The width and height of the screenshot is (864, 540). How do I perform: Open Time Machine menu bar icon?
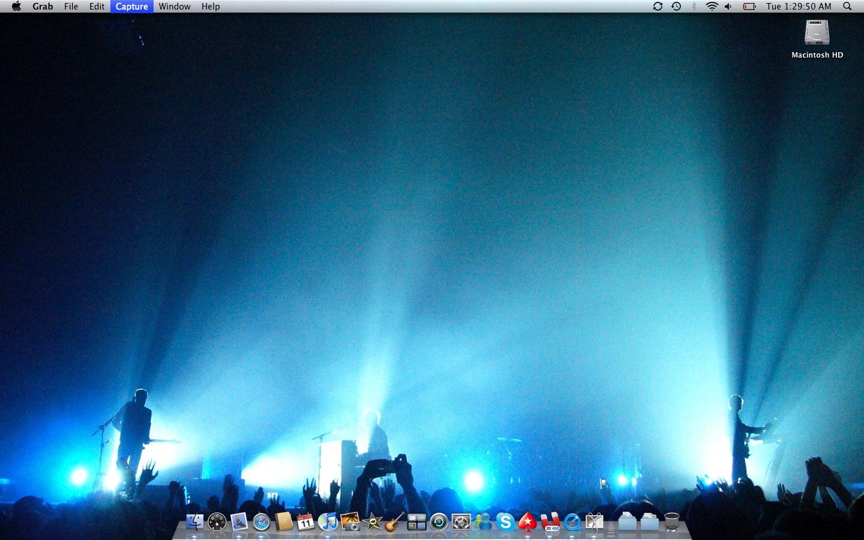pos(676,7)
